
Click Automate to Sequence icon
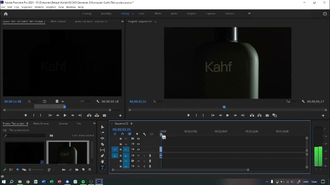pos(64,170)
